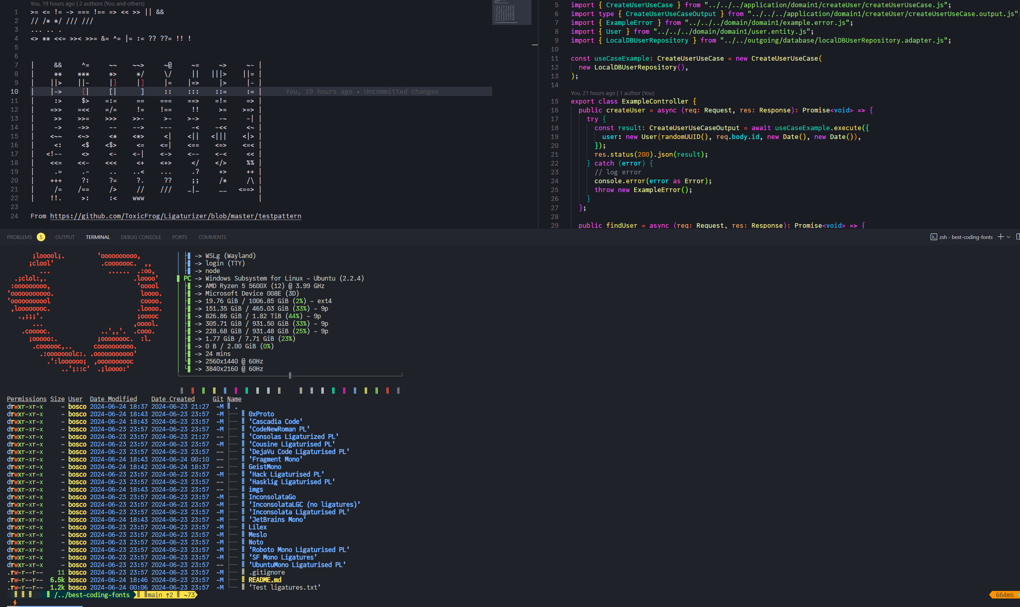1020x607 pixels.
Task: Open the PROBLEMS tab
Action: pyautogui.click(x=19, y=237)
